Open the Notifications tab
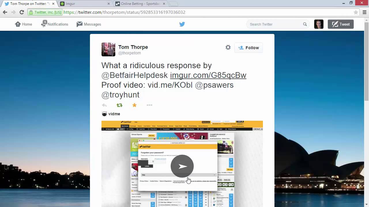This screenshot has width=369, height=207. click(55, 24)
